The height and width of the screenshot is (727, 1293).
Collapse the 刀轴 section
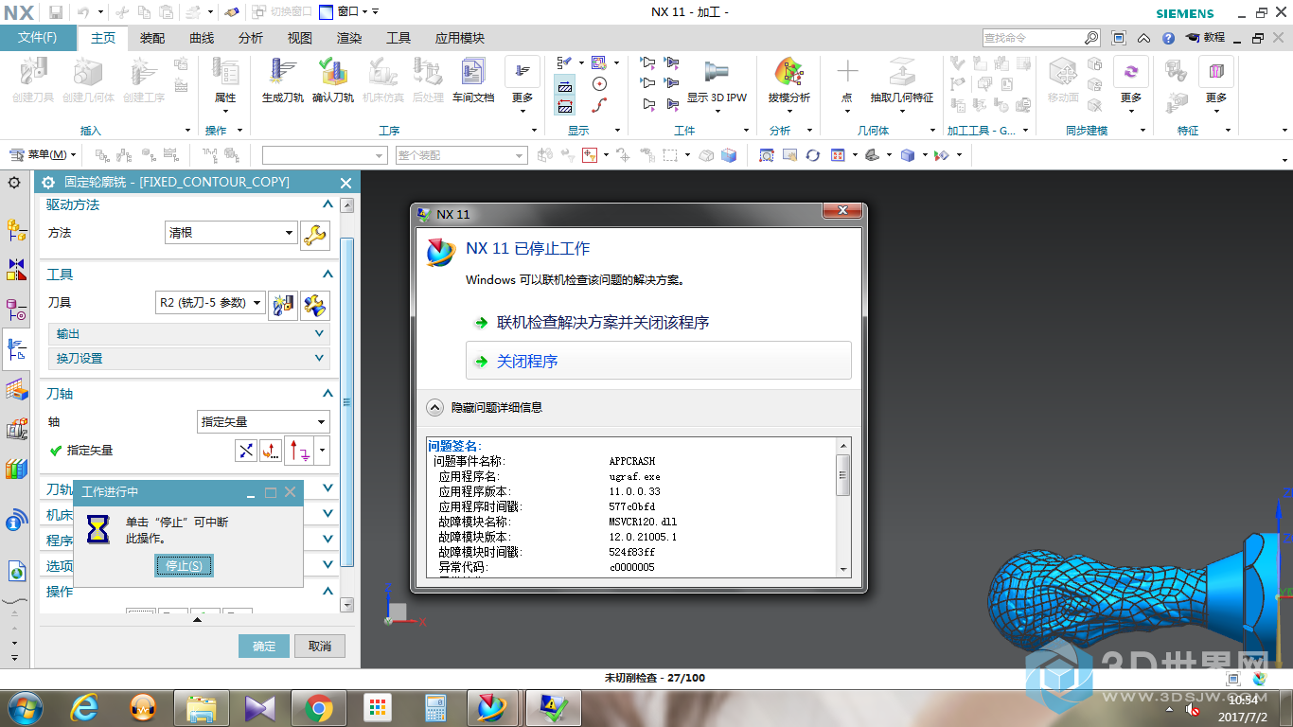[x=328, y=394]
